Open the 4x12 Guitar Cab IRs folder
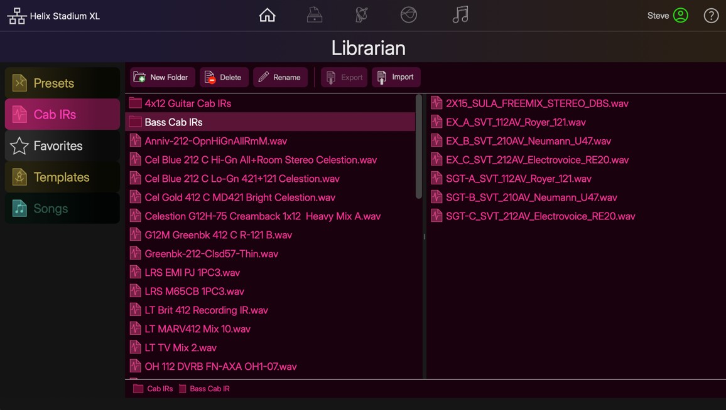726x410 pixels. coord(188,103)
